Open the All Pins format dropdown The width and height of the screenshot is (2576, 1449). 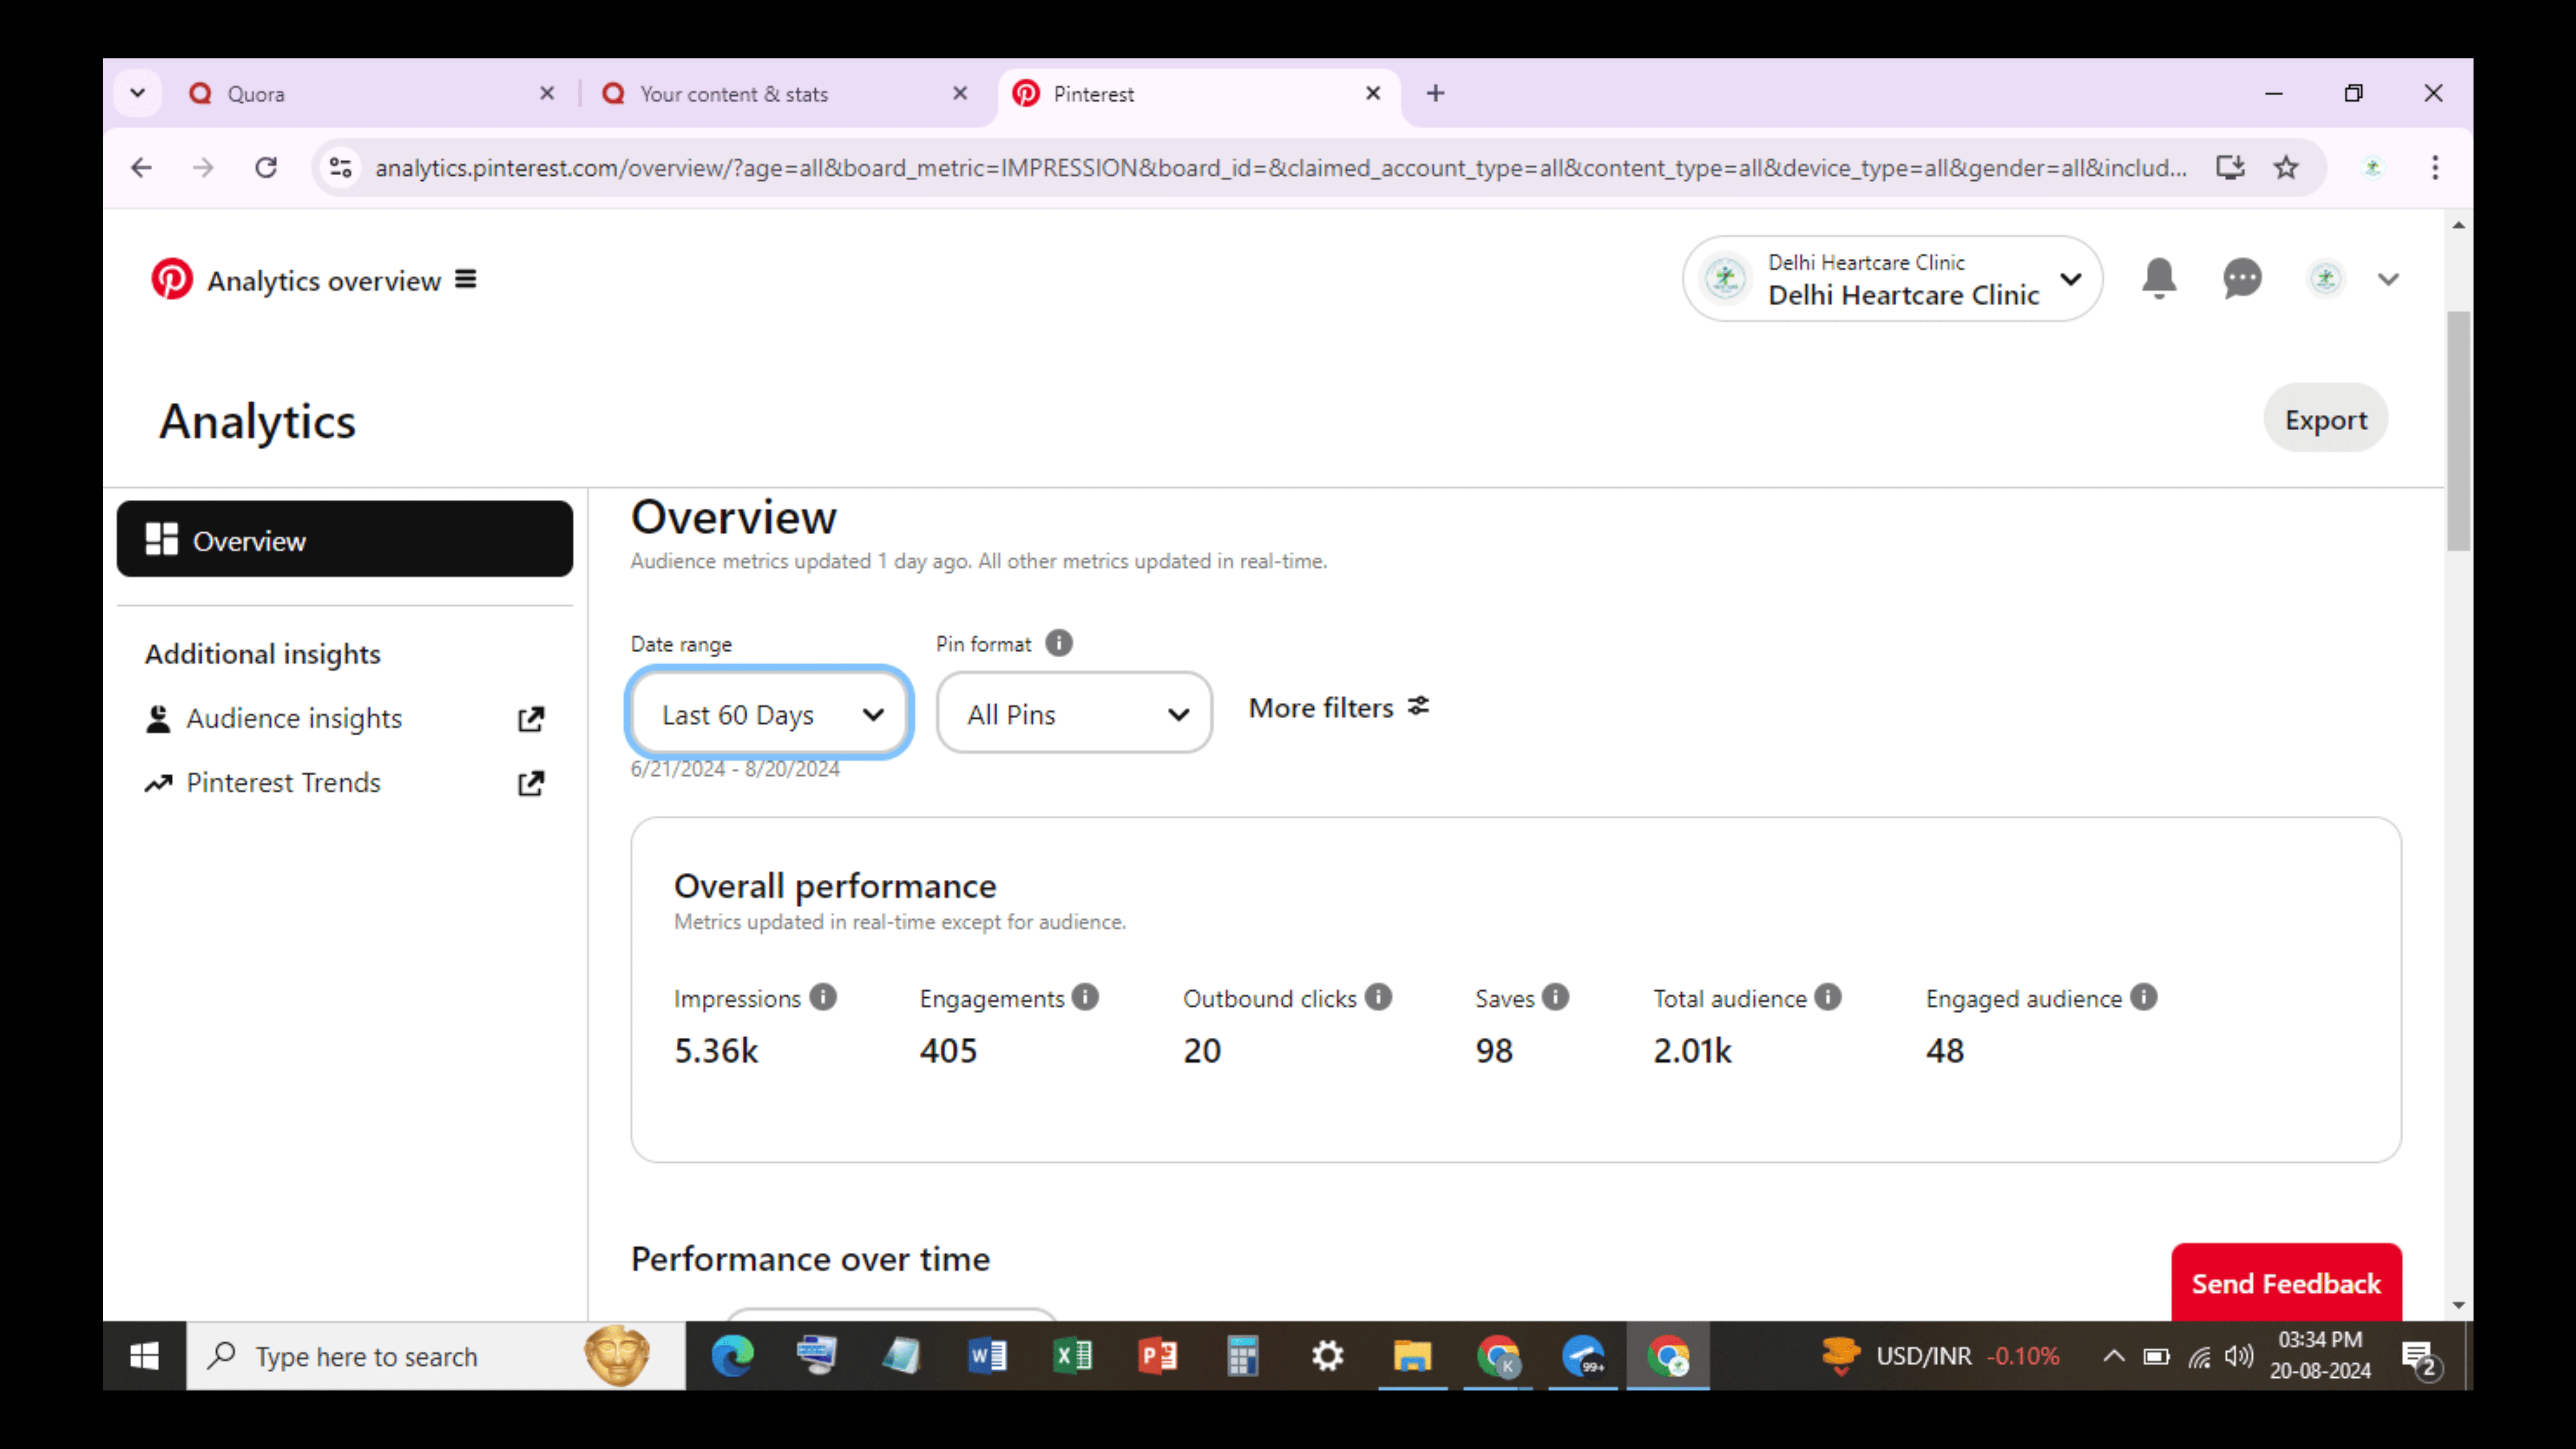[1074, 713]
